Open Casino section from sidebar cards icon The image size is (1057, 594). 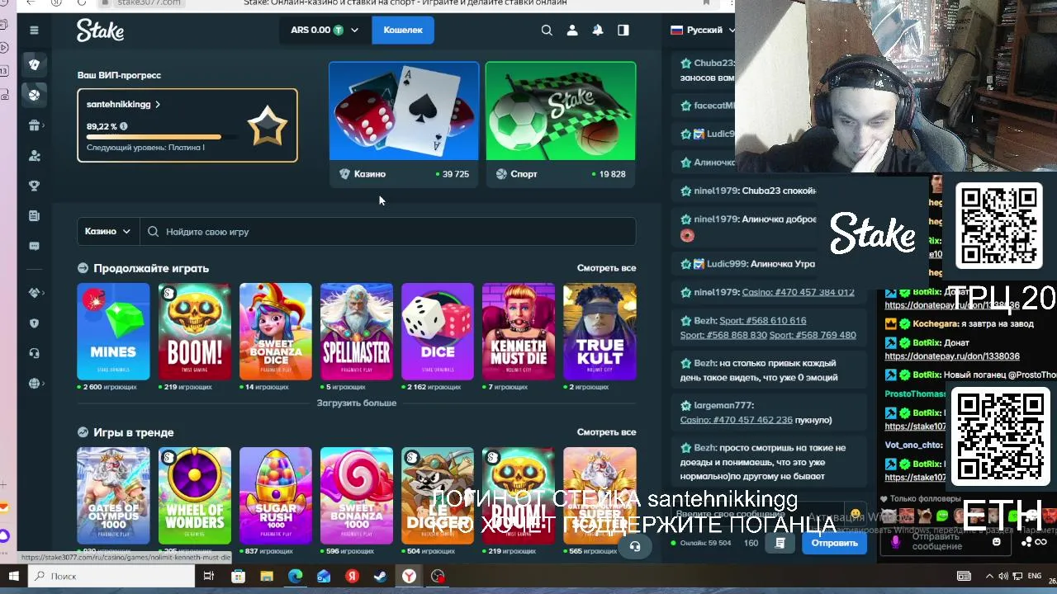(x=34, y=64)
